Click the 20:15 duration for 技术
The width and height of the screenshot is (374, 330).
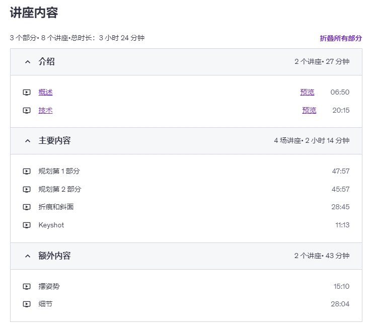point(341,110)
